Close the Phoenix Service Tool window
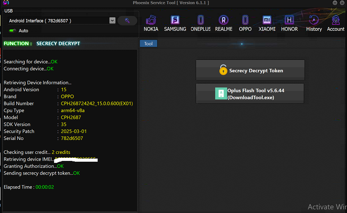 342,3
